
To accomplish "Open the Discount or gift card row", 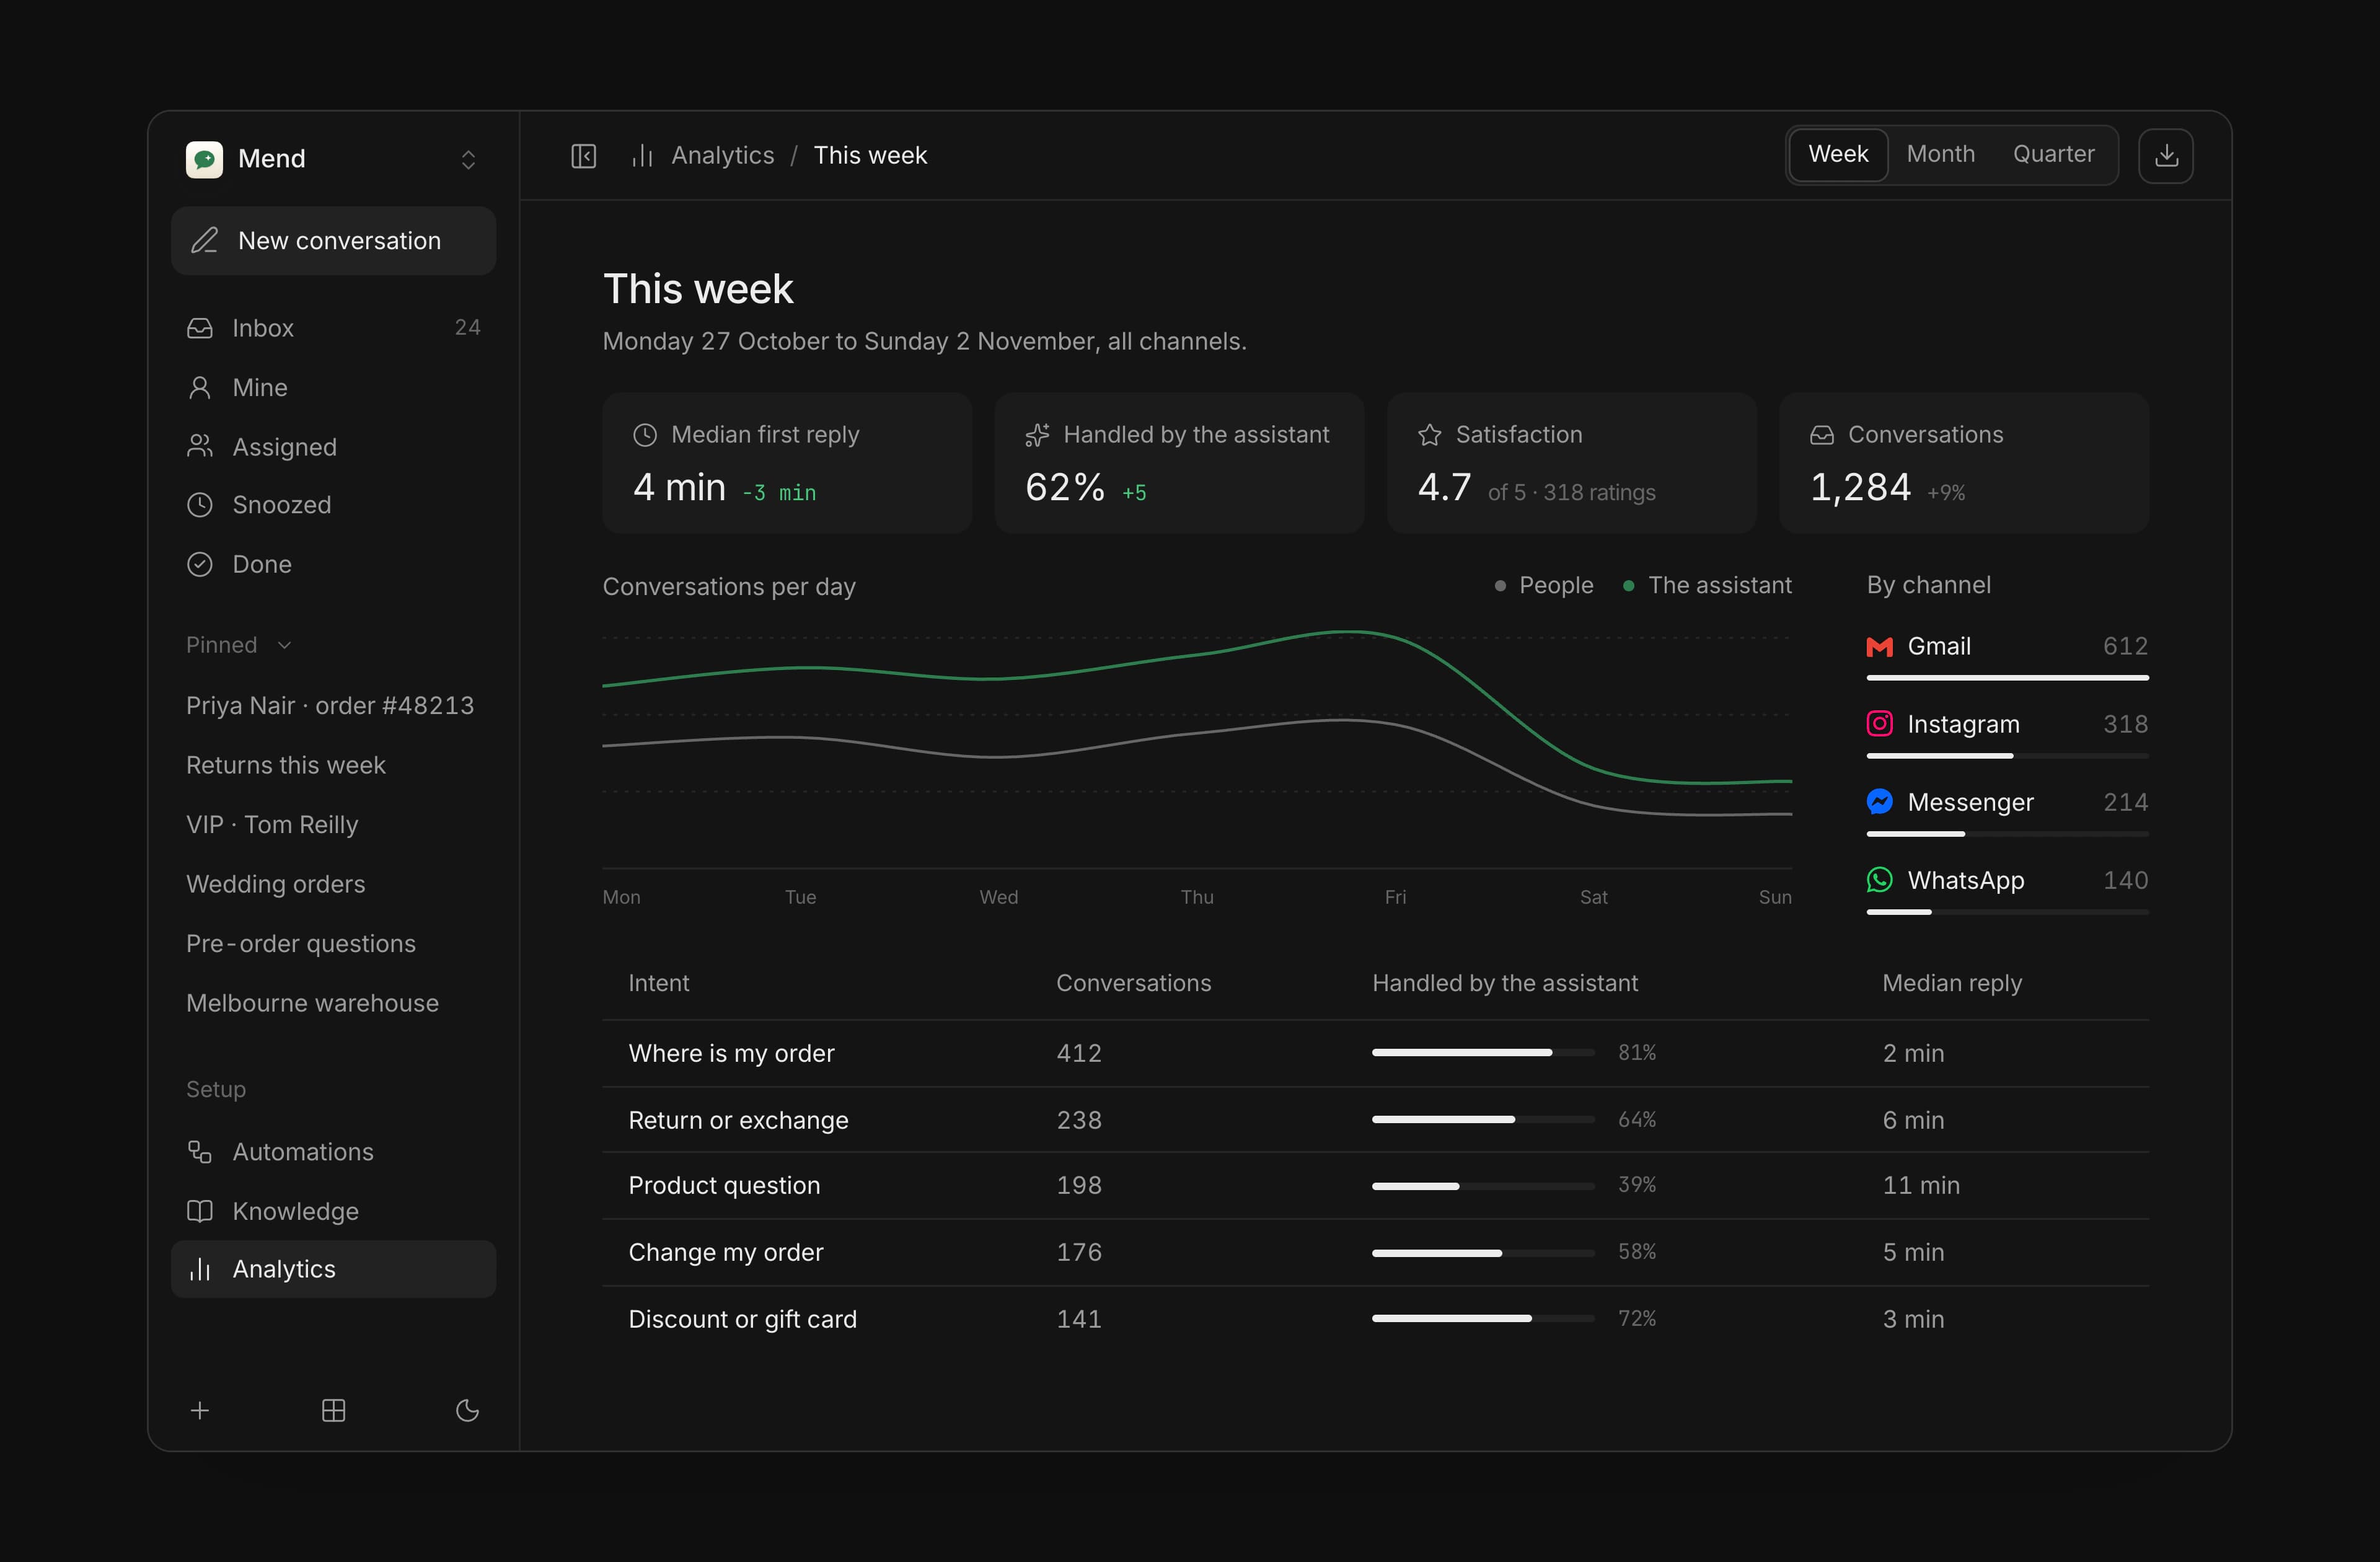I will [1375, 1319].
